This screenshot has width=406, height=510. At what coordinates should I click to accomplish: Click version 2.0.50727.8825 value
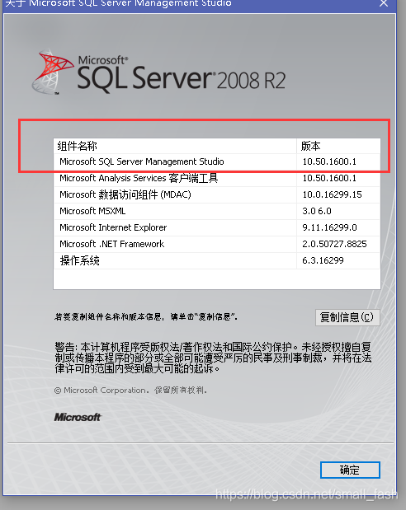[x=334, y=244]
